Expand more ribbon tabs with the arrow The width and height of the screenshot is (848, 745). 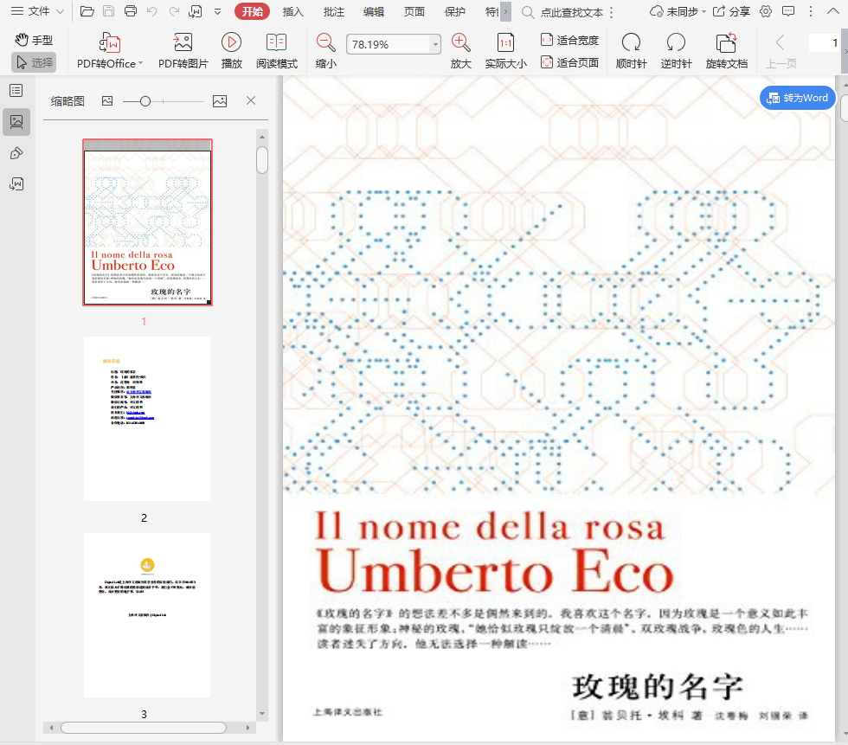pos(505,11)
